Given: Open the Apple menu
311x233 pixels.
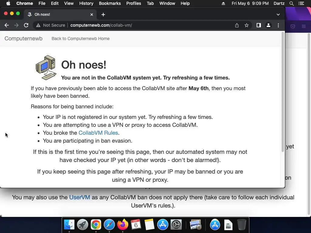Looking at the screenshot, I should point(8,3).
